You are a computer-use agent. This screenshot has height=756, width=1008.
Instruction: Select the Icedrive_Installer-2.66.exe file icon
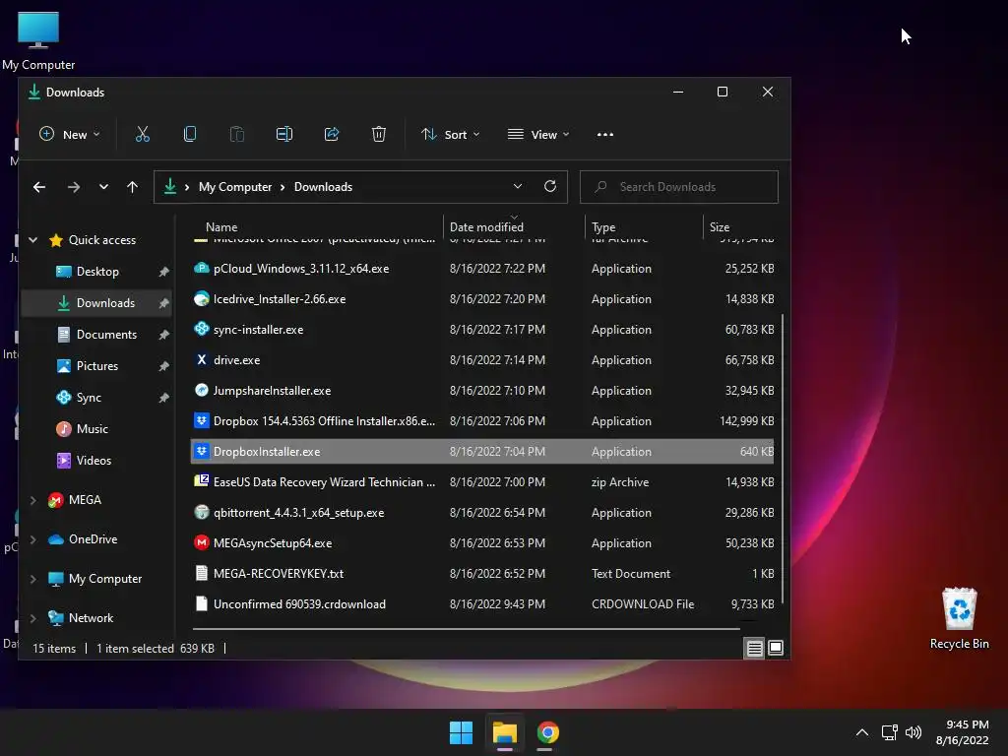coord(201,299)
